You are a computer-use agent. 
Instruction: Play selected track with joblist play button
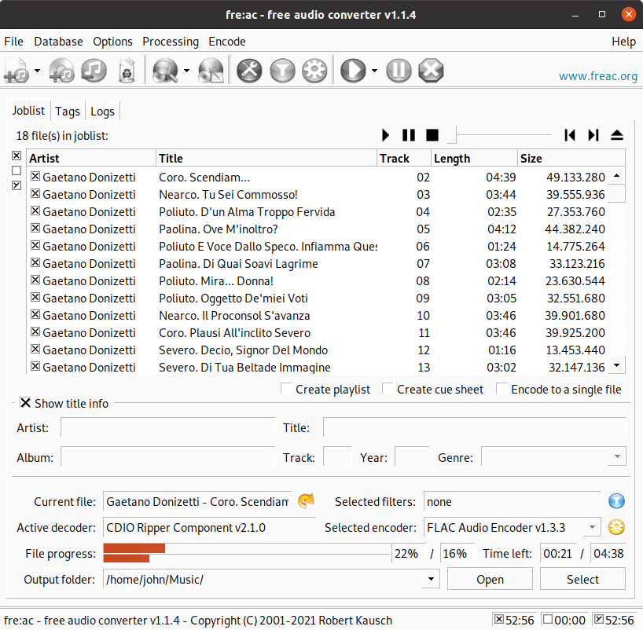pyautogui.click(x=385, y=135)
